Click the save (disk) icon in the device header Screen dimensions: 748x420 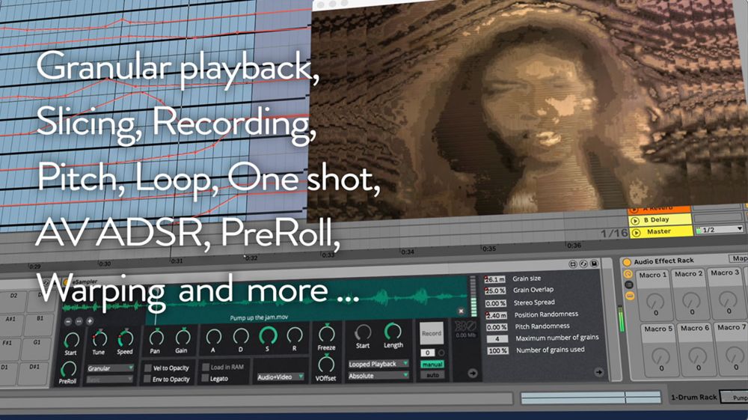(594, 264)
